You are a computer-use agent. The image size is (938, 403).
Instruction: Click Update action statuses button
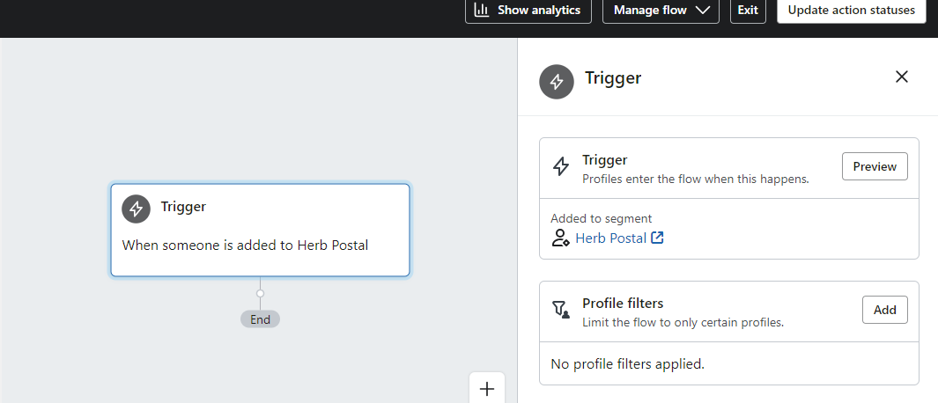(852, 11)
